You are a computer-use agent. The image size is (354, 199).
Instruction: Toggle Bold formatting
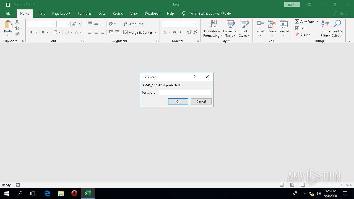tap(31, 32)
